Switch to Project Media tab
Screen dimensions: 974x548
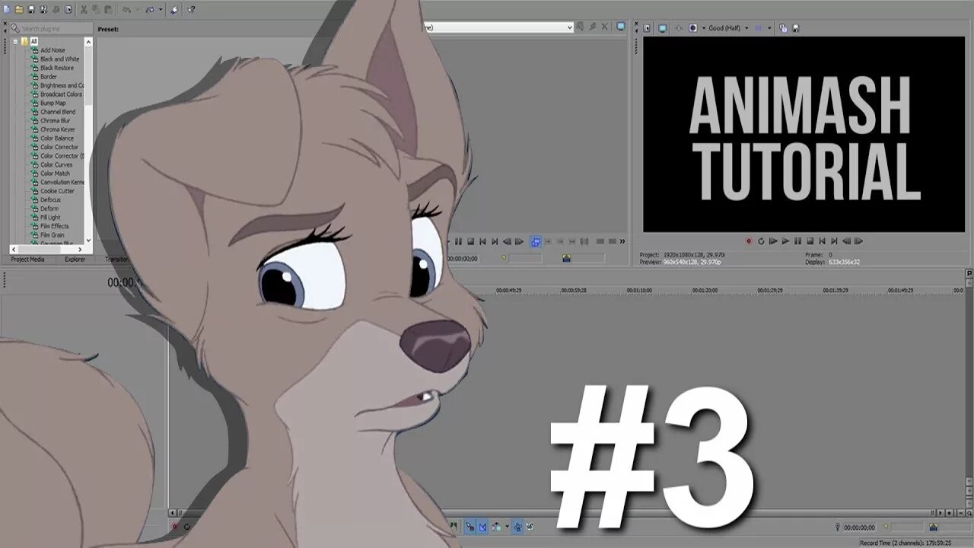tap(27, 260)
